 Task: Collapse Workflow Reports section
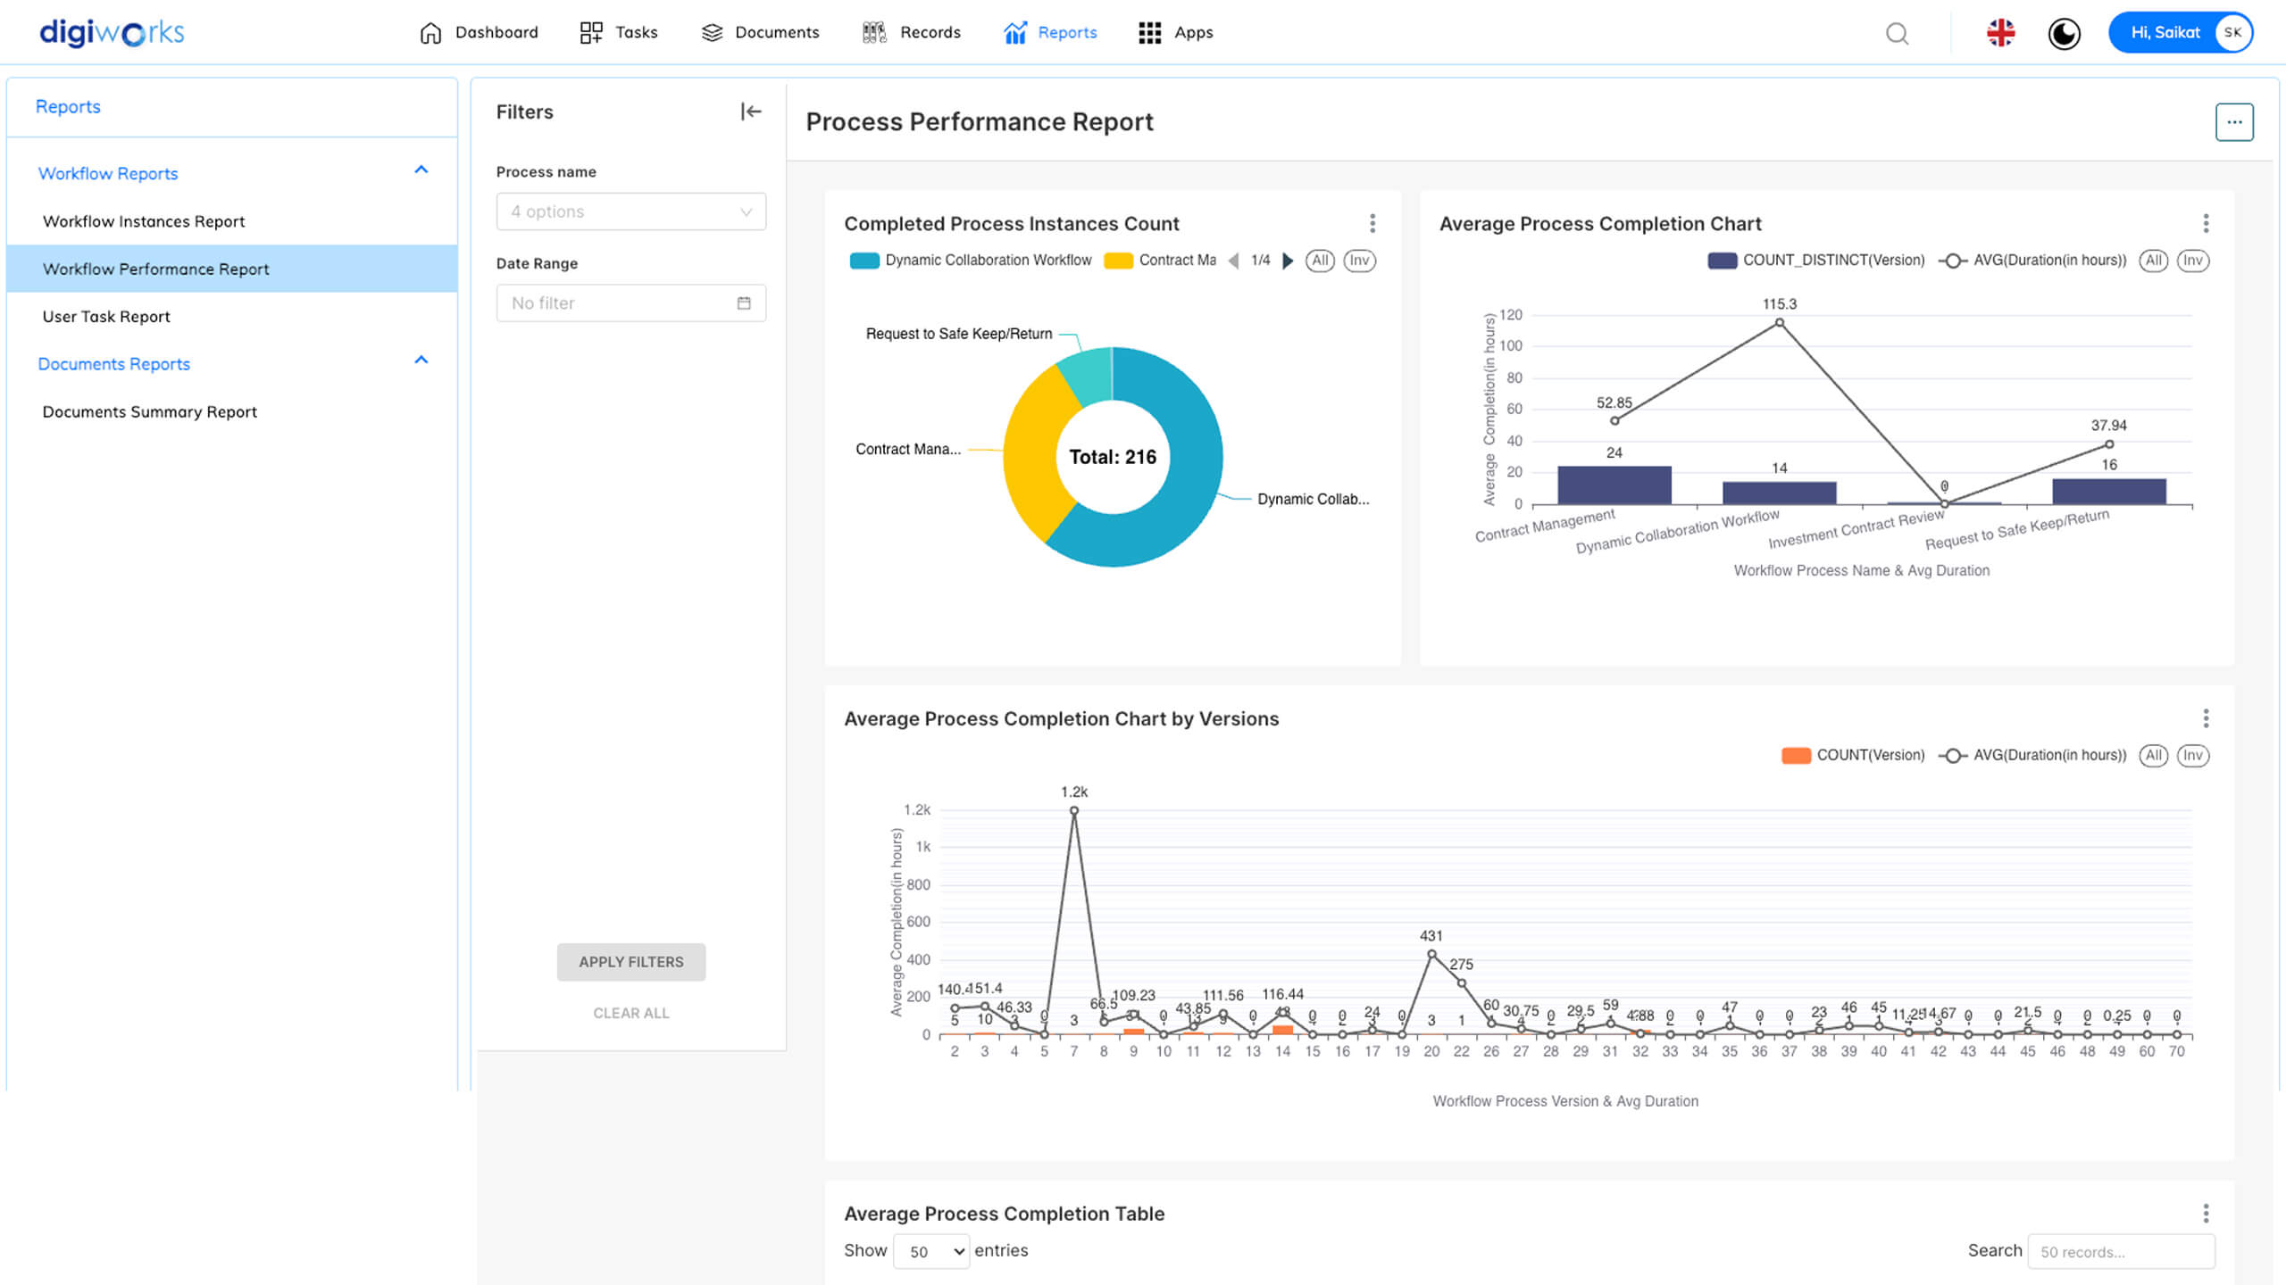click(421, 170)
